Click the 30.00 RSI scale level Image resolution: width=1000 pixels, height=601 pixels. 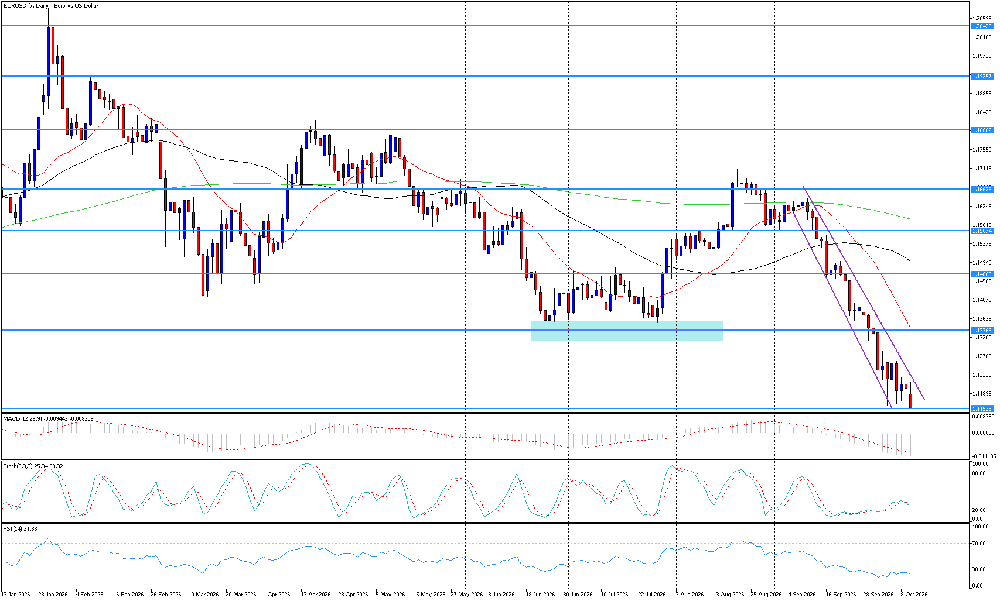coord(978,569)
